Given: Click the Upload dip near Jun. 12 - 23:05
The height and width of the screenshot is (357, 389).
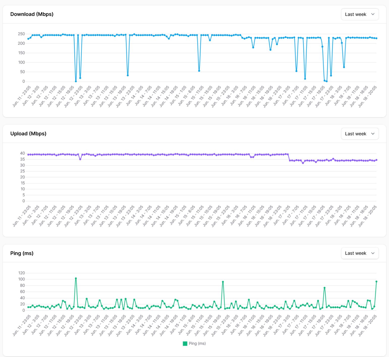Looking at the screenshot, I should tap(80, 159).
